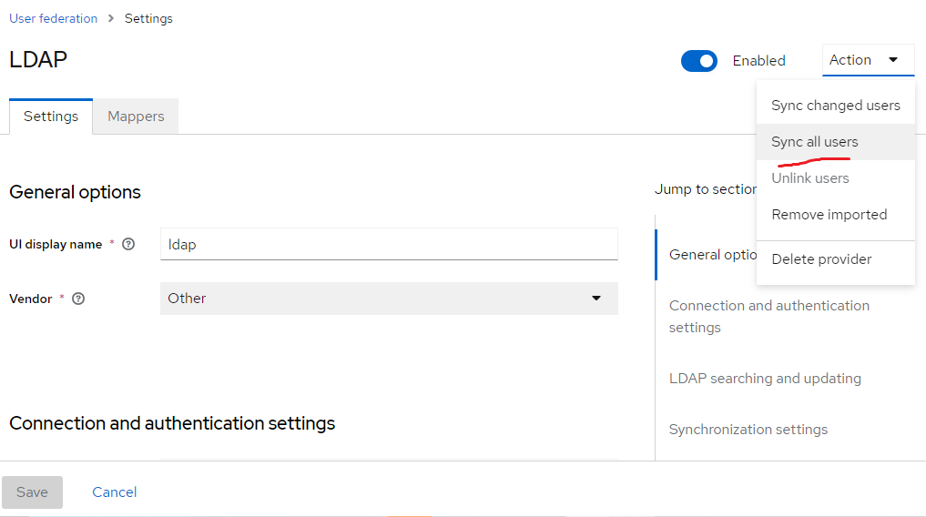Screen dimensions: 926x517
Task: Jump to LDAP searching and updating
Action: pos(765,379)
